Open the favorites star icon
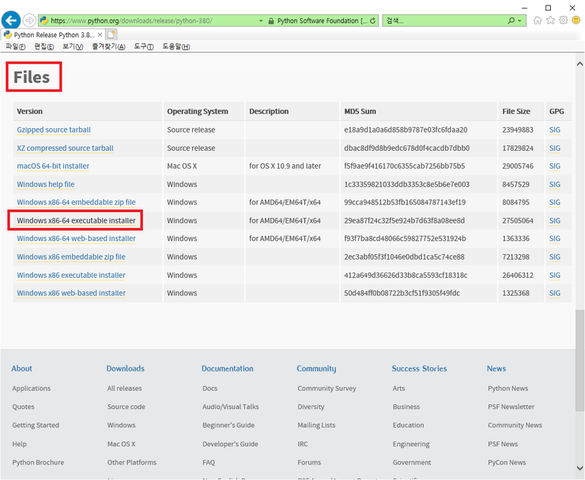Viewport: 585px width, 480px height. (551, 21)
